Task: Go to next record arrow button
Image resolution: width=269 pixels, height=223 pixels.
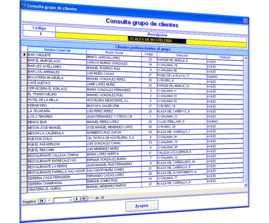Action: coord(77,199)
